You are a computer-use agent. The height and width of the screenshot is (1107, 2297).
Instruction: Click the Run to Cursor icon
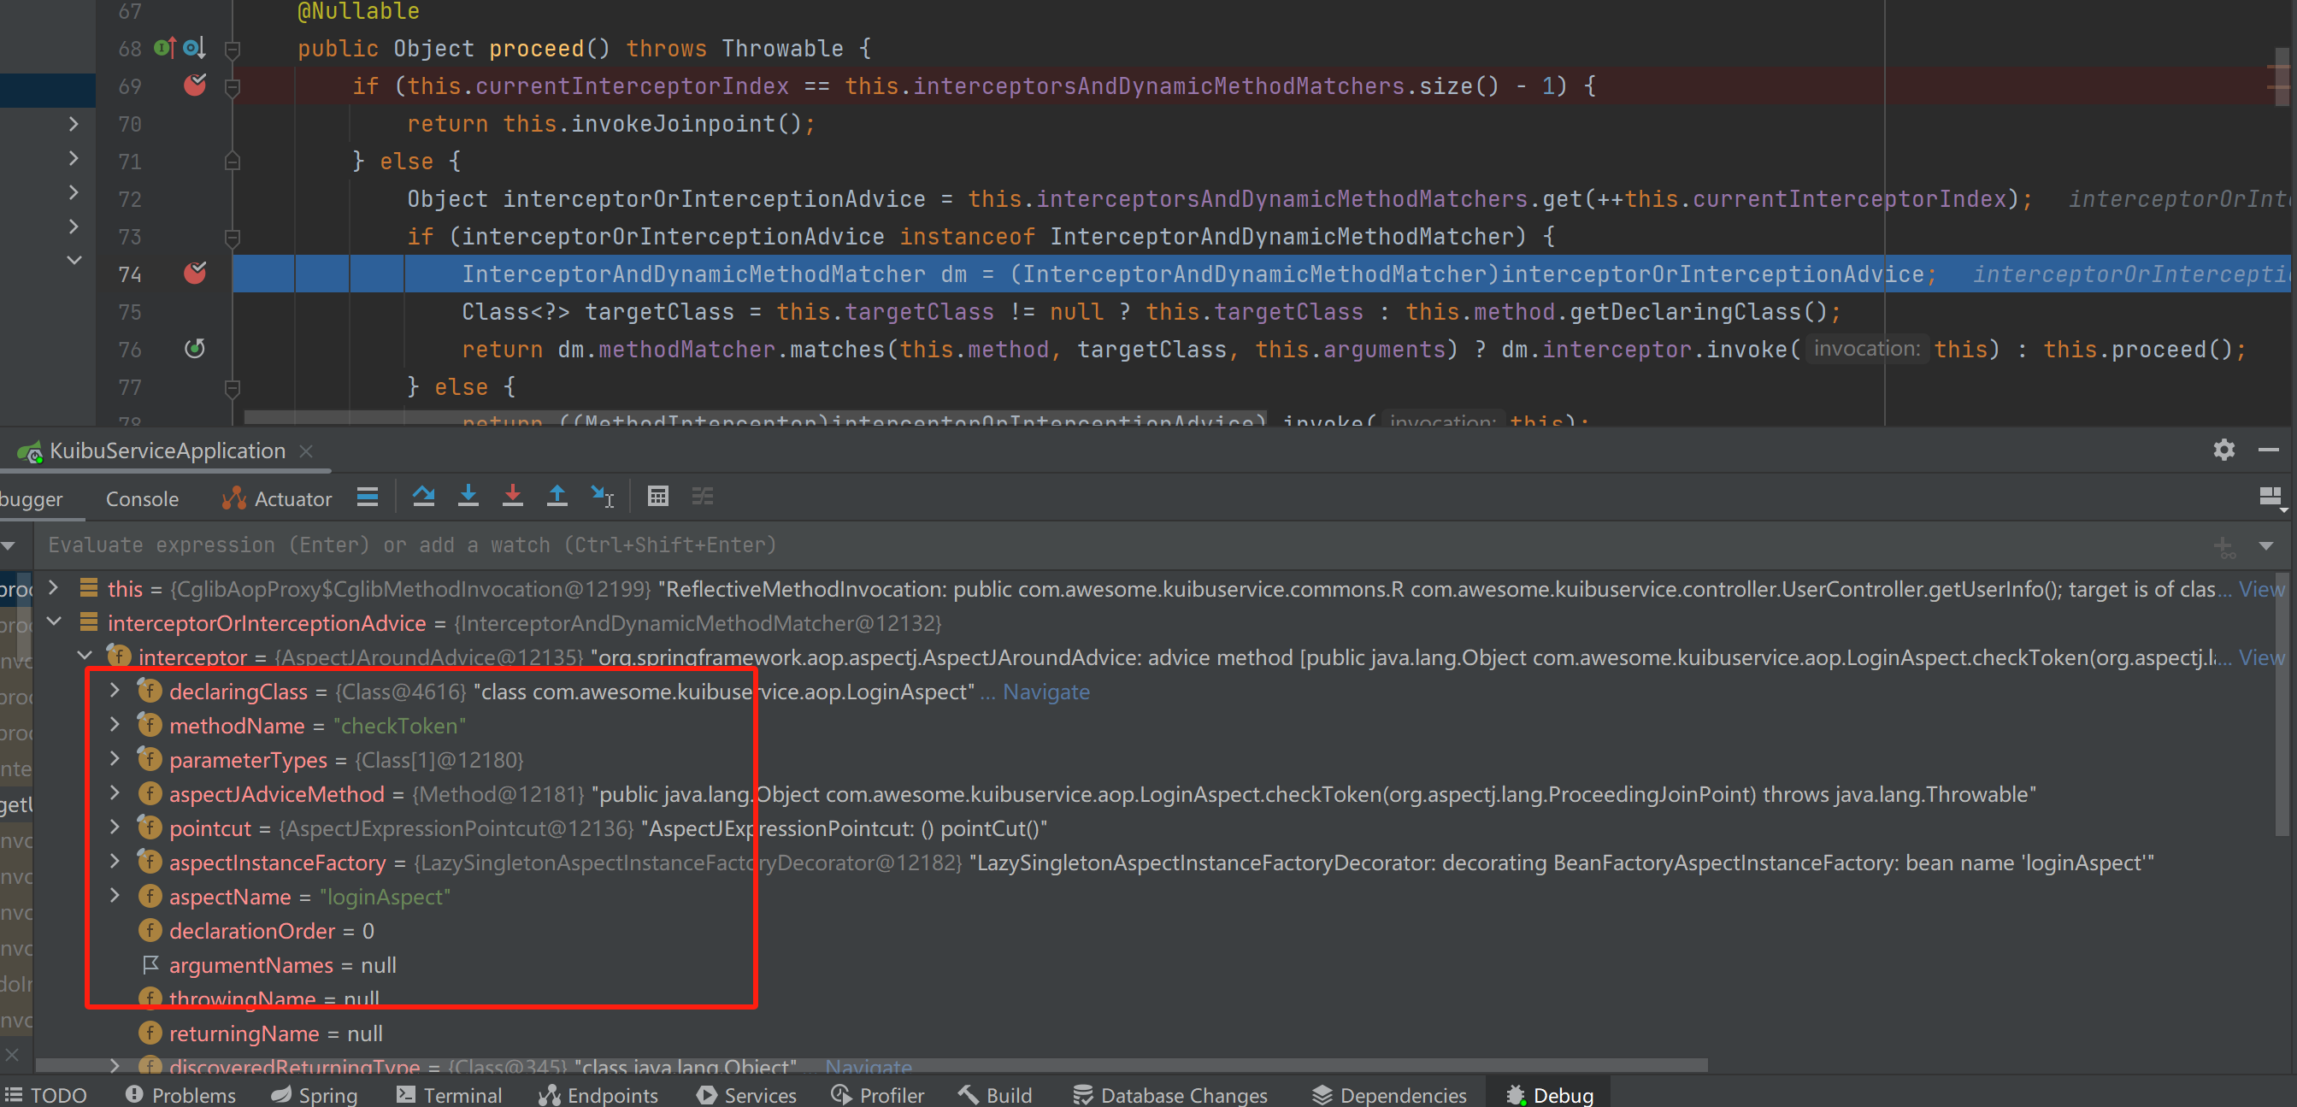(x=603, y=497)
